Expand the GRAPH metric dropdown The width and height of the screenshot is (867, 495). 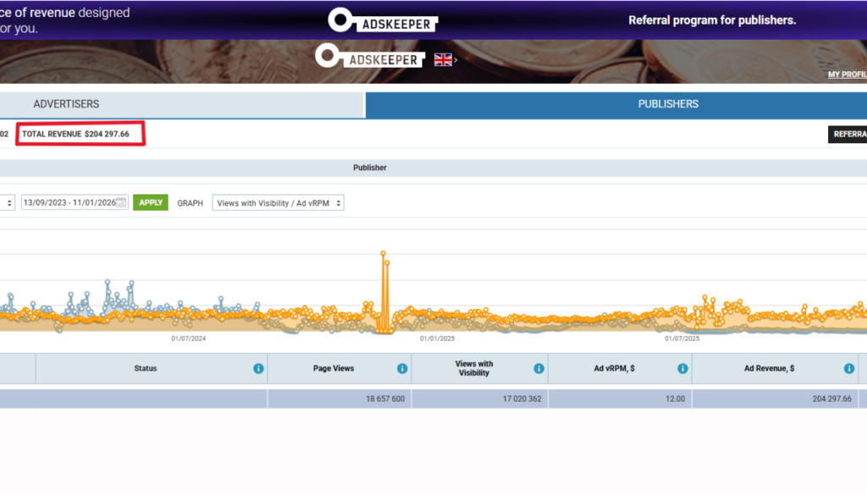pyautogui.click(x=278, y=203)
